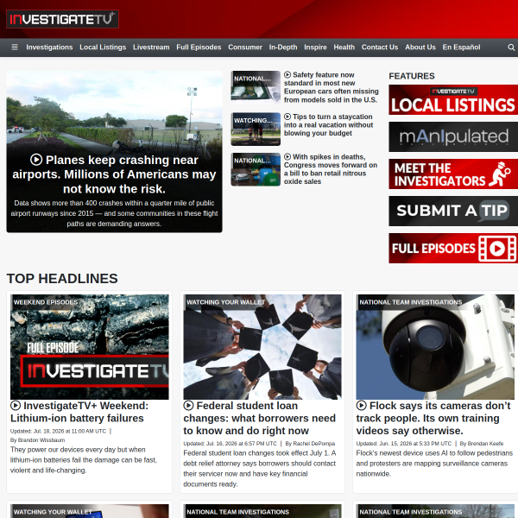Click 'They power our devices every day' summary
Screen dimensions: 518x518
[84, 460]
